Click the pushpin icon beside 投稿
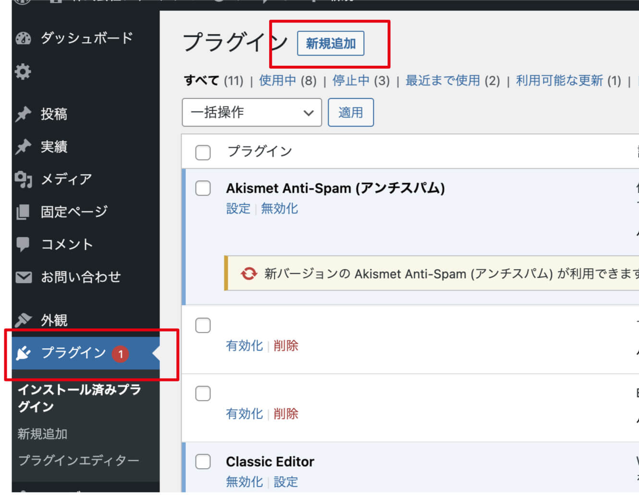The height and width of the screenshot is (496, 639). pyautogui.click(x=23, y=114)
